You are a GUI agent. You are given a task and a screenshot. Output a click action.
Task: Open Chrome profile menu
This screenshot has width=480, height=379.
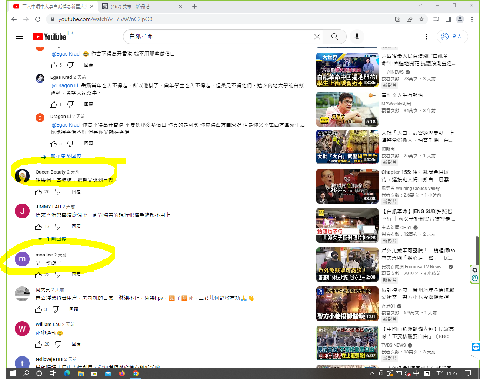[460, 19]
